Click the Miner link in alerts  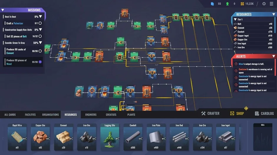[241, 64]
